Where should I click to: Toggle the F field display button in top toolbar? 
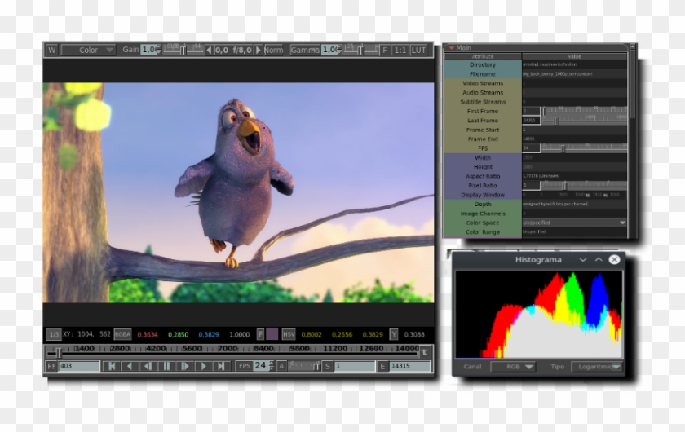click(x=384, y=51)
